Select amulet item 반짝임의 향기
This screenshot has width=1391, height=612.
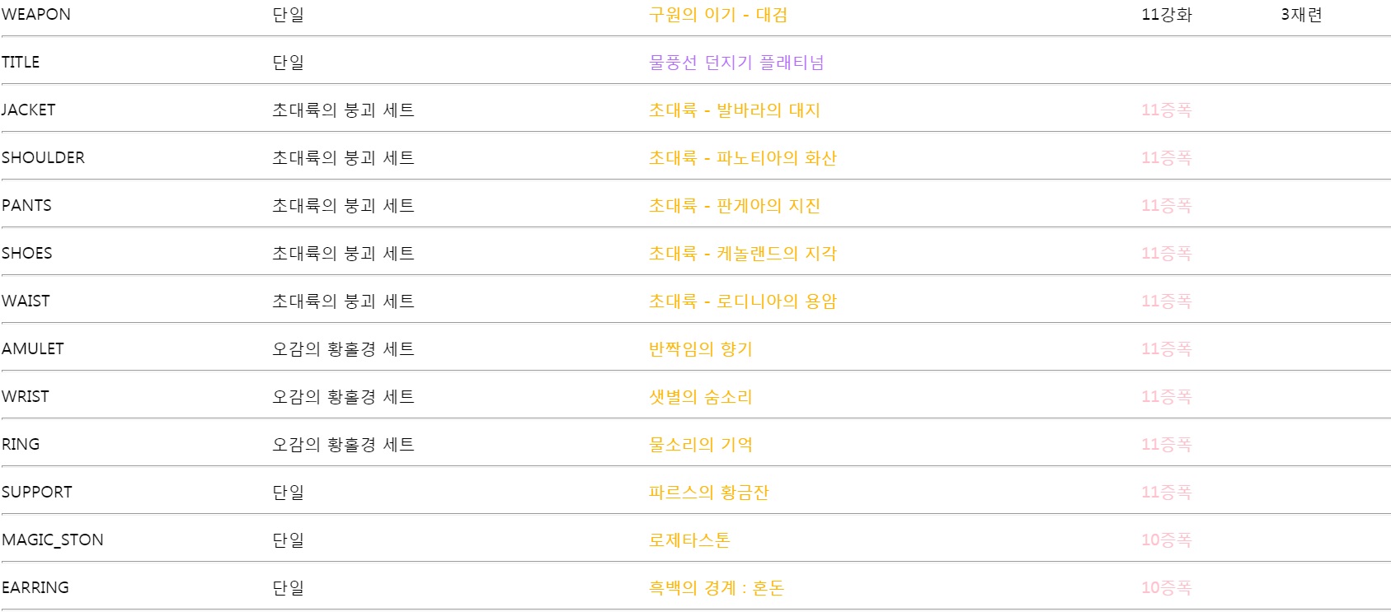click(701, 349)
